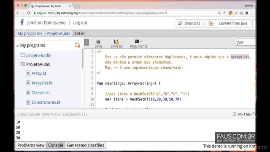Viewport: 270px width, 152px height.
Task: Click the Save as icon
Action: [116, 41]
